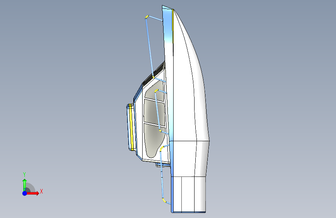Viewport: 336px width, 218px height.
Task: Select the yellow-edged cap on model's left end
Action: 131,127
